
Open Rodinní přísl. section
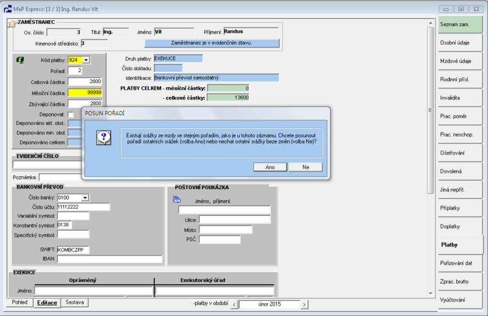click(461, 80)
